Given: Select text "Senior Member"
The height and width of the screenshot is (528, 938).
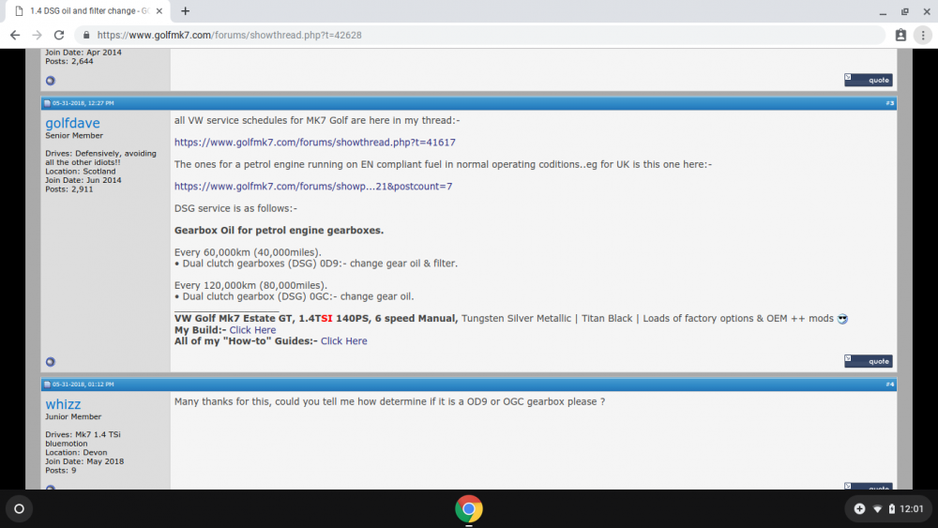Looking at the screenshot, I should click(74, 136).
